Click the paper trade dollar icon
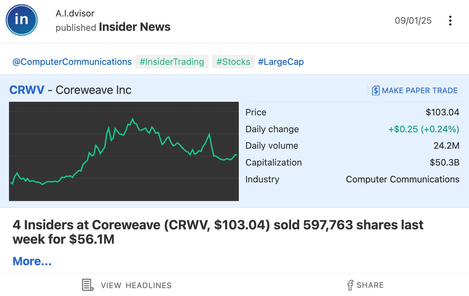The height and width of the screenshot is (296, 469). (x=375, y=90)
